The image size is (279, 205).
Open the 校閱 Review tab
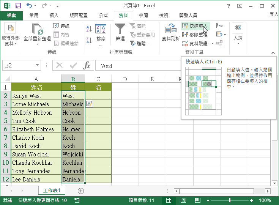point(143,16)
